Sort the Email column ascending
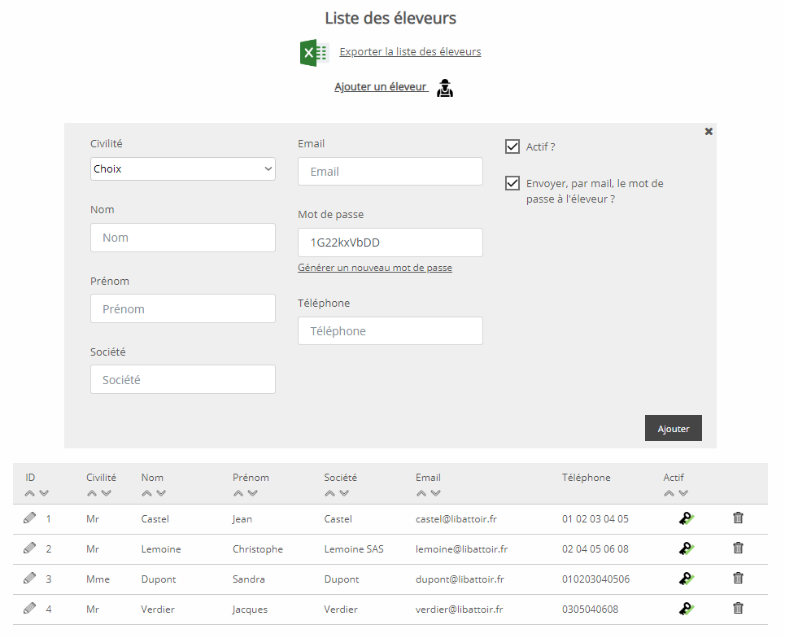The height and width of the screenshot is (638, 785). click(421, 493)
